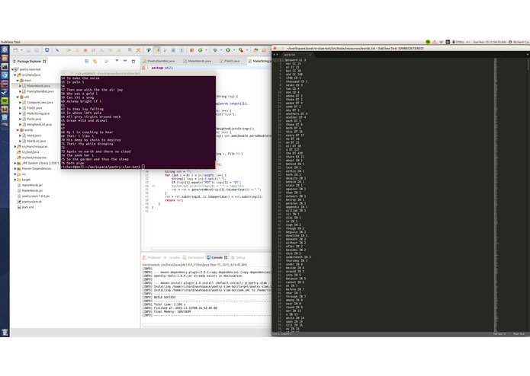Click the green Run icon in Eclipse toolbar
The width and height of the screenshot is (530, 376).
[x=228, y=50]
